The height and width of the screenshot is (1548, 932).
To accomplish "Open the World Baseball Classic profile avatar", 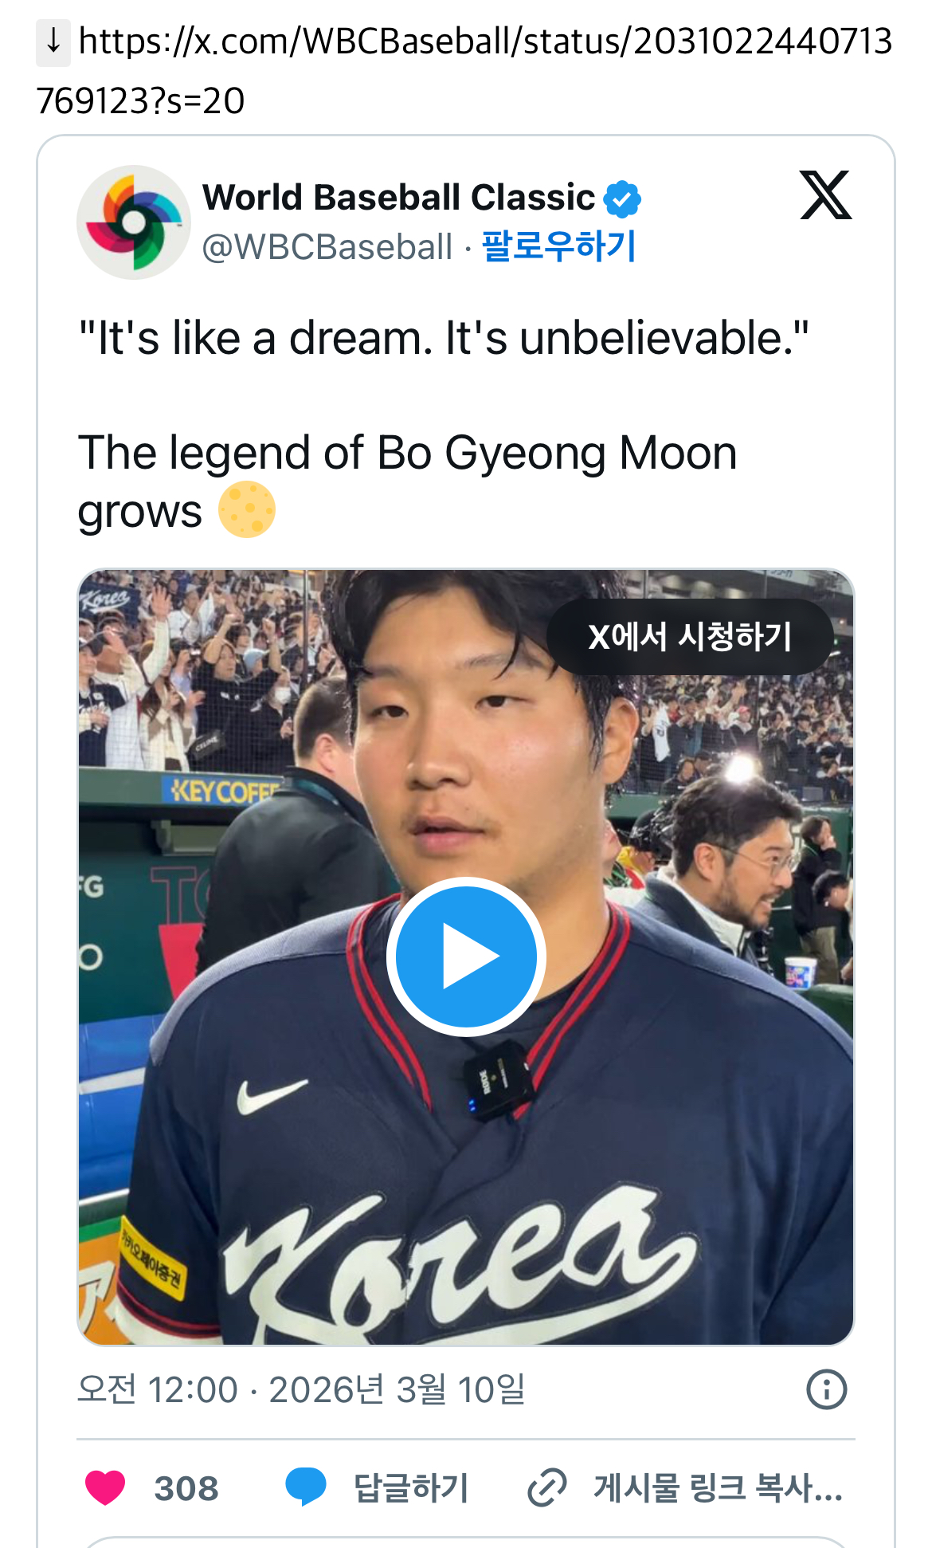I will click(x=134, y=222).
